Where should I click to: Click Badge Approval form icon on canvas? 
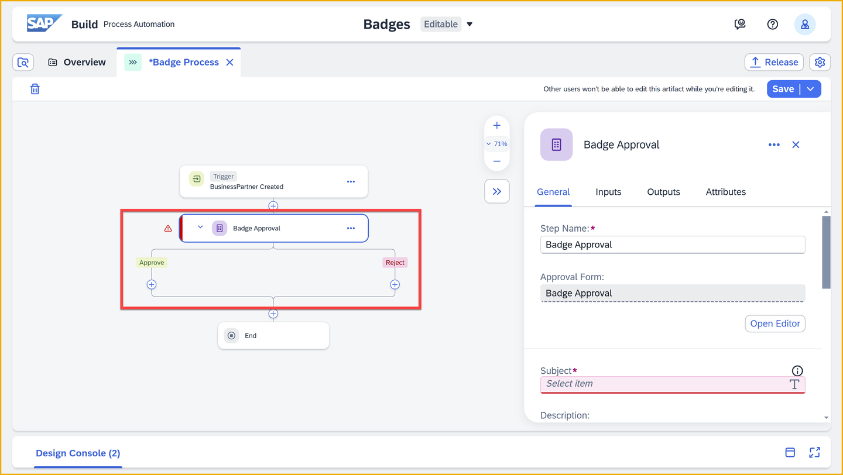(220, 228)
